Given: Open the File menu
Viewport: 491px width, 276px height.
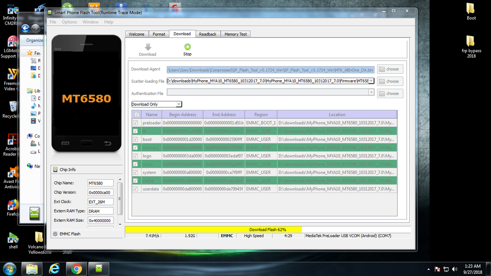Looking at the screenshot, I should click(53, 22).
